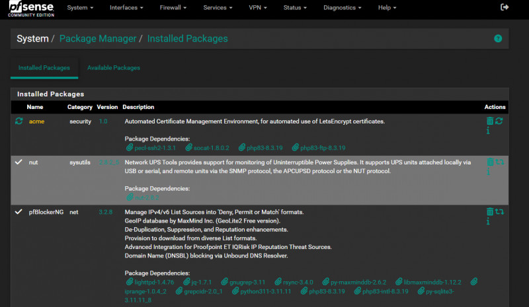Show info for the pfBlockerNG package
This screenshot has width=529, height=307.
(x=488, y=222)
